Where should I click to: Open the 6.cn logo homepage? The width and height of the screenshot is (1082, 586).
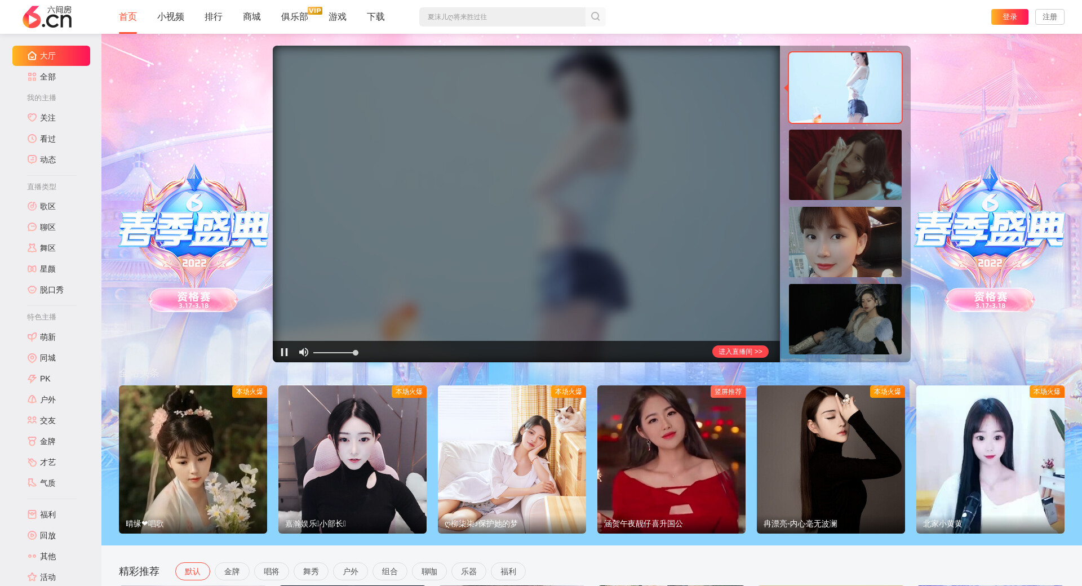(47, 17)
